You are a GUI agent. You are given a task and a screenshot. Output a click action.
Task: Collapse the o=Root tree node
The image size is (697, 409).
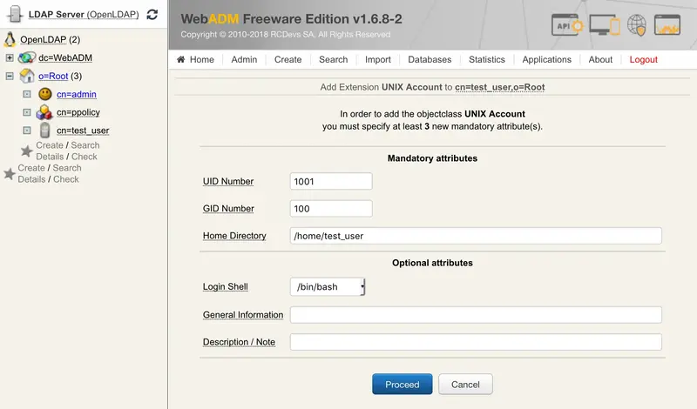pos(10,76)
